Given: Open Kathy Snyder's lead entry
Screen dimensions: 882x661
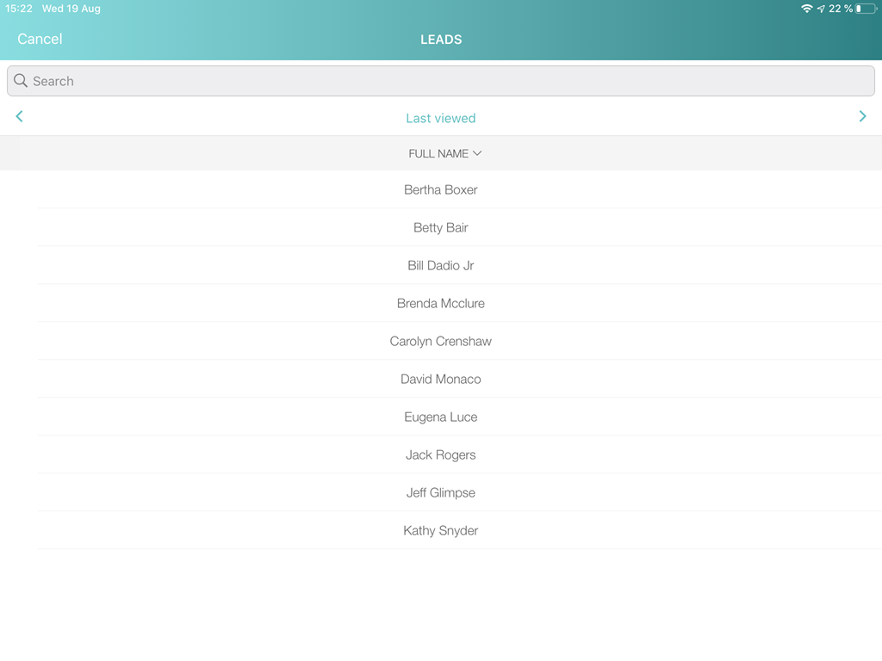Looking at the screenshot, I should (441, 530).
